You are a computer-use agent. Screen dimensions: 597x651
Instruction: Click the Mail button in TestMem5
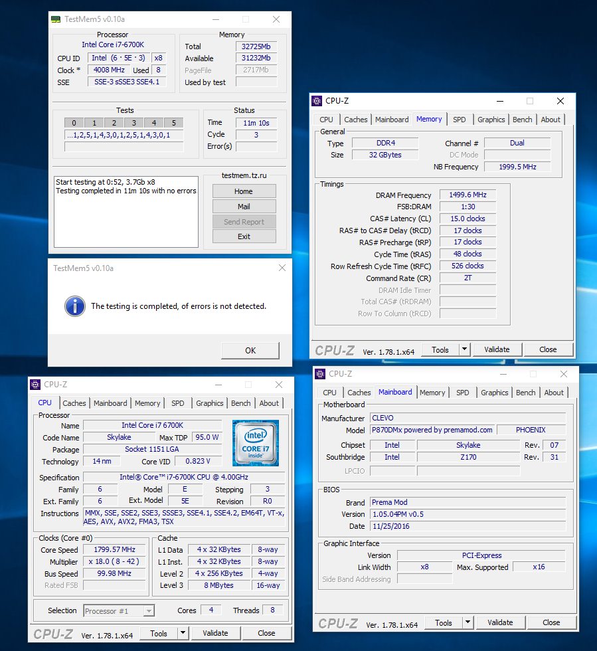(x=244, y=207)
